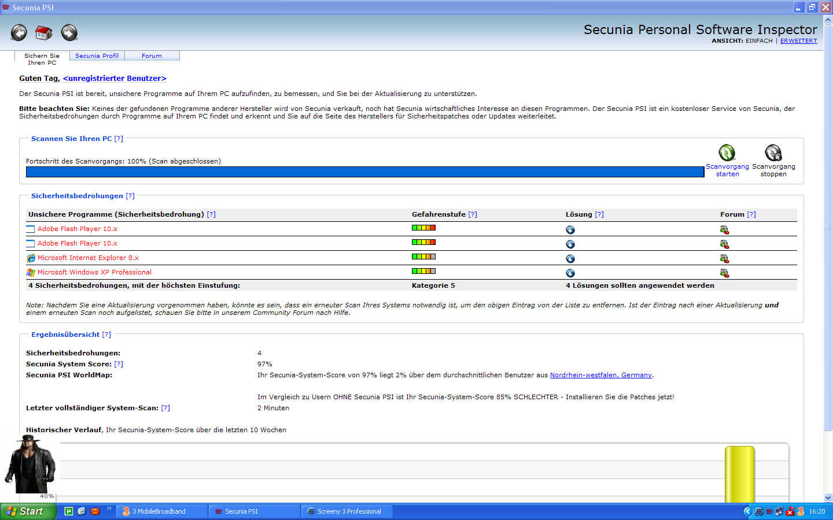This screenshot has width=833, height=520.
Task: Open help [?] beside Forum column header
Action: coord(751,214)
